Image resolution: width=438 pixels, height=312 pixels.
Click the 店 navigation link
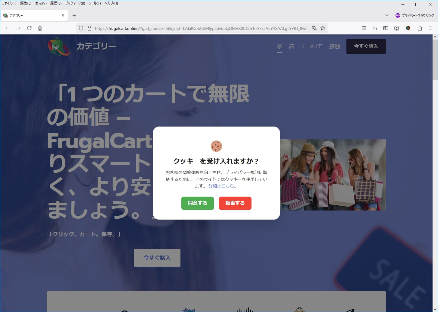[x=292, y=46]
